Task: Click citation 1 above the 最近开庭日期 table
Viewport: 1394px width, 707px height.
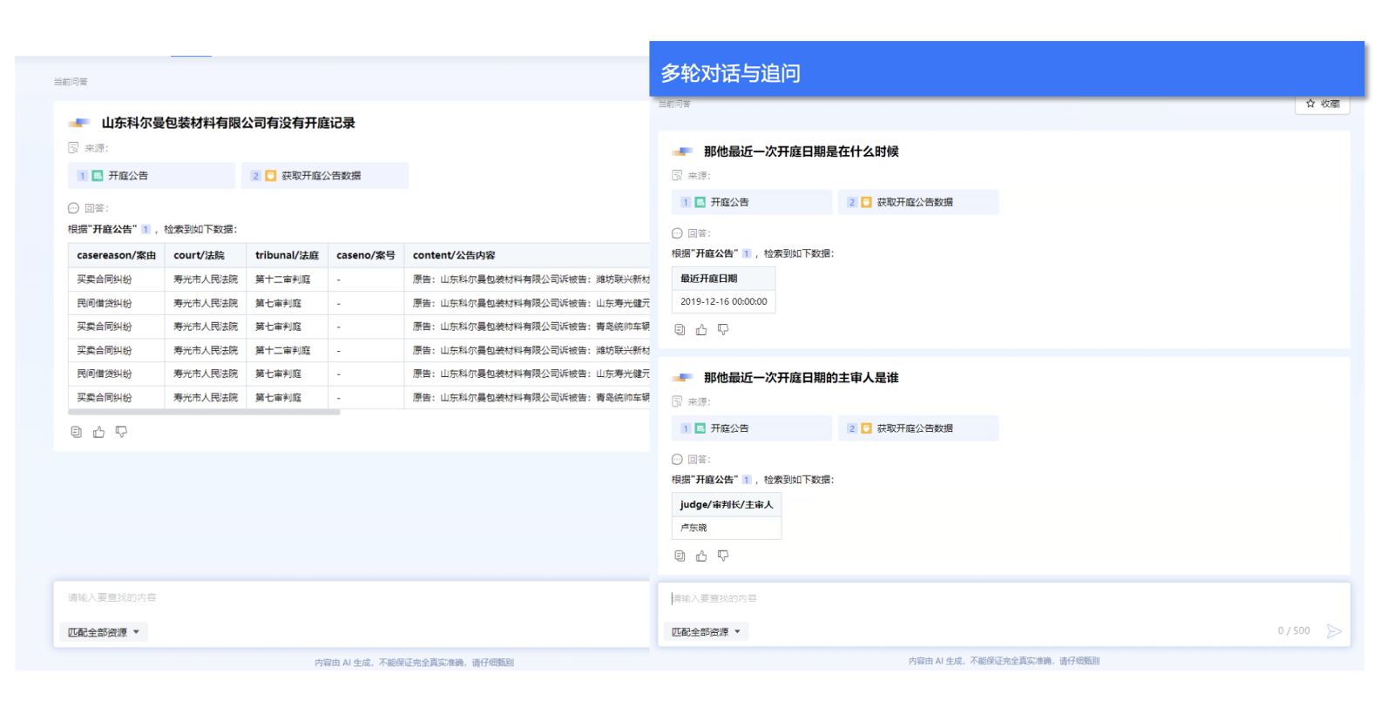Action: pyautogui.click(x=747, y=254)
